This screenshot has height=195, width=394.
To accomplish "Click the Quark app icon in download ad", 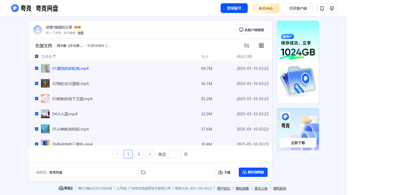I will pos(285,117).
